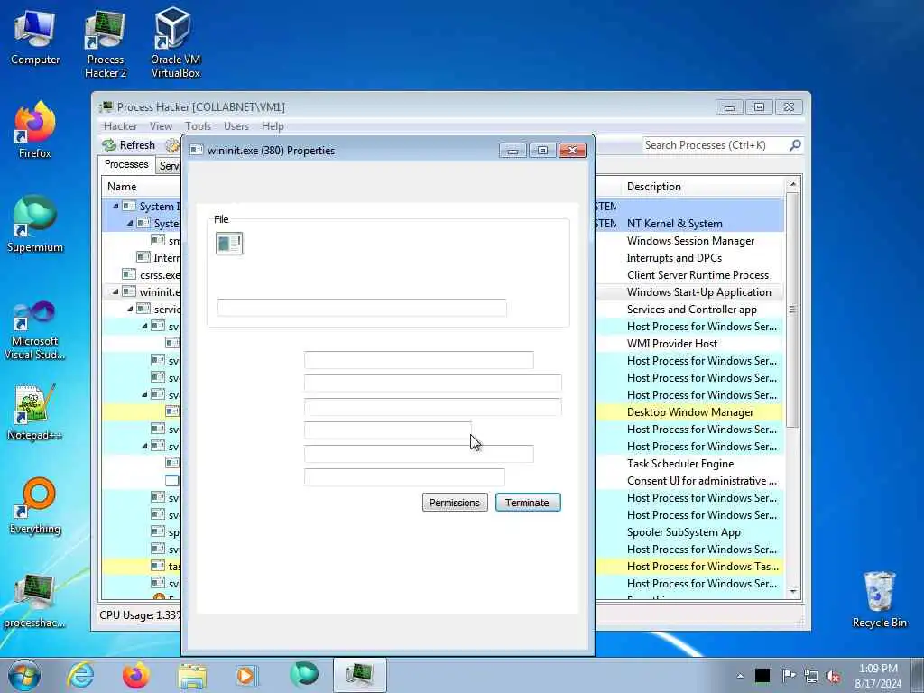This screenshot has height=693, width=924.
Task: Click the options gear icon beside Refresh
Action: pyautogui.click(x=172, y=145)
